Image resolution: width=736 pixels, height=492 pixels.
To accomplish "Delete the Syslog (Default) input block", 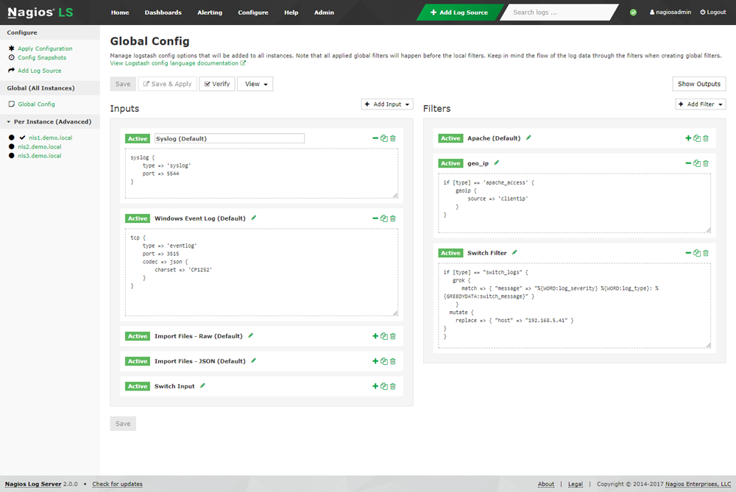I will (393, 138).
